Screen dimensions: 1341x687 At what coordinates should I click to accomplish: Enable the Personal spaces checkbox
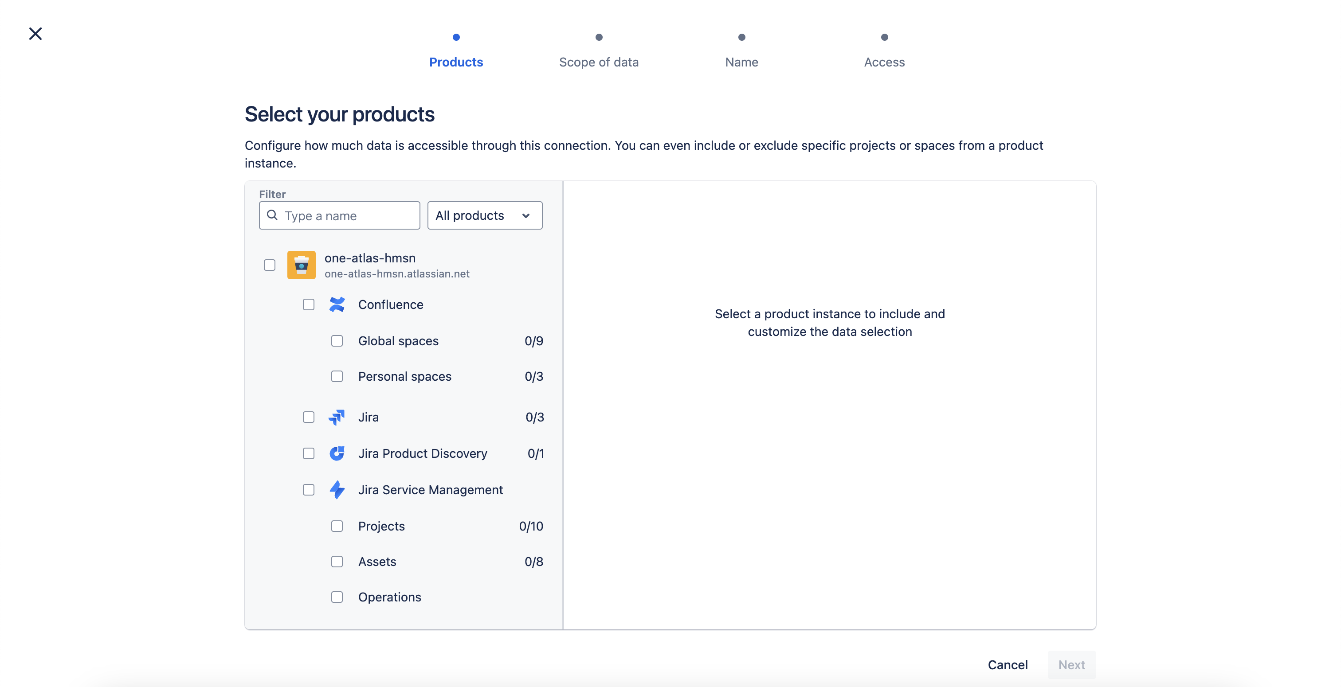(x=337, y=376)
